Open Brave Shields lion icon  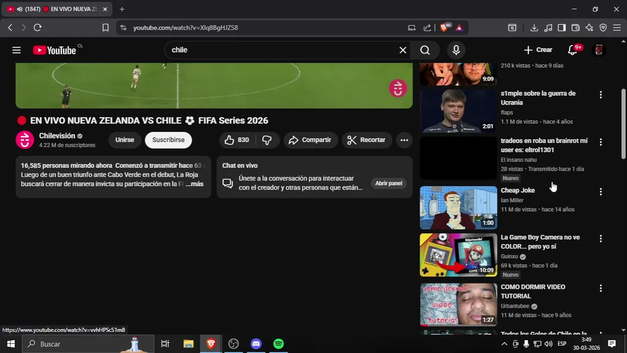[444, 27]
